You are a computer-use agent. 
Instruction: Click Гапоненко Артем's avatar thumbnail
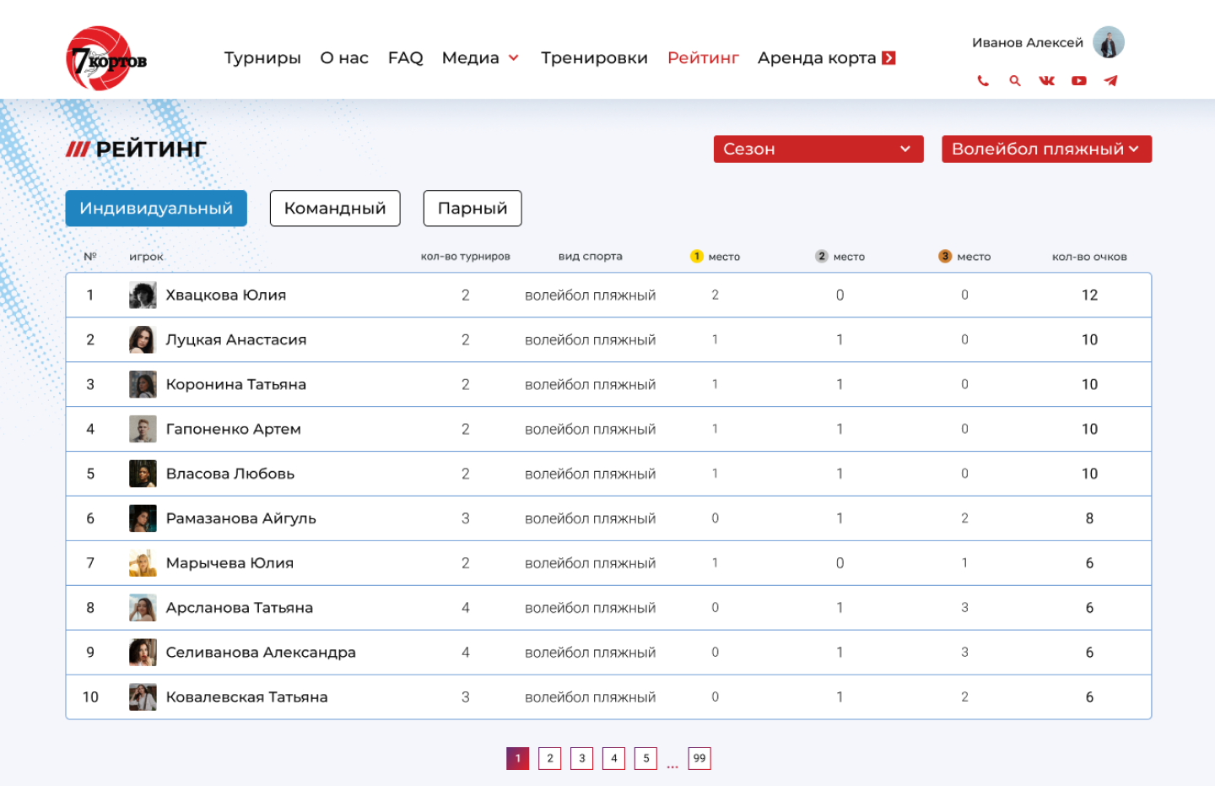(143, 429)
